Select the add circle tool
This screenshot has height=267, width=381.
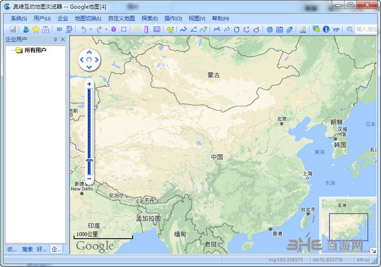click(x=236, y=29)
